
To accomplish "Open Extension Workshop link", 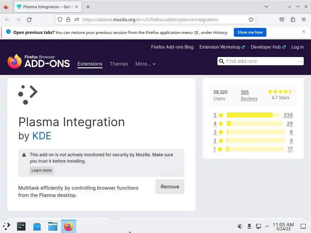I will point(222,47).
